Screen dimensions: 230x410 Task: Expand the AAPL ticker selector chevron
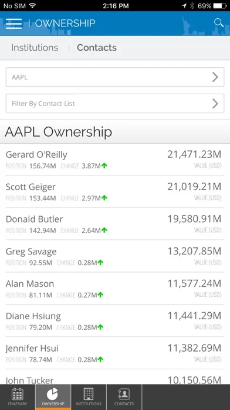point(215,77)
